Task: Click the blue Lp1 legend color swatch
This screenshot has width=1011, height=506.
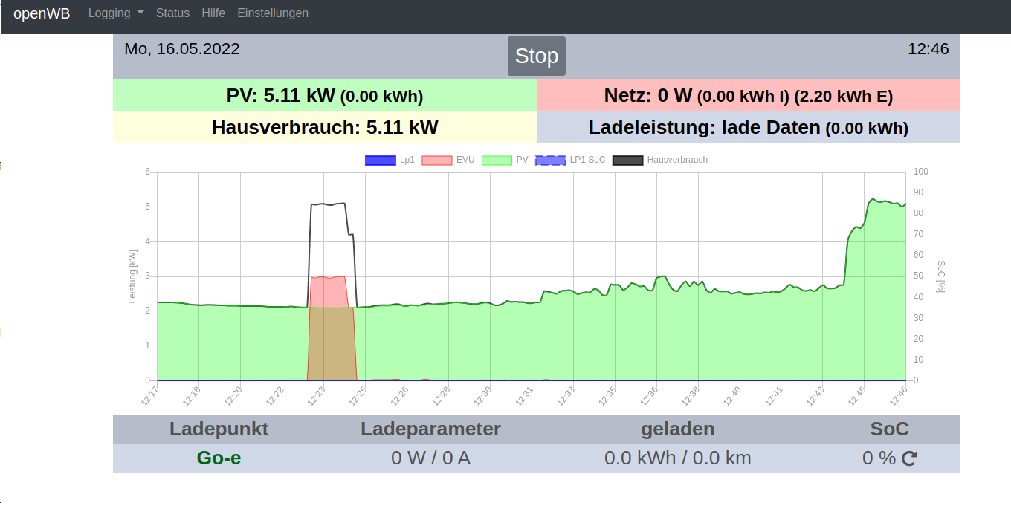Action: click(x=380, y=160)
